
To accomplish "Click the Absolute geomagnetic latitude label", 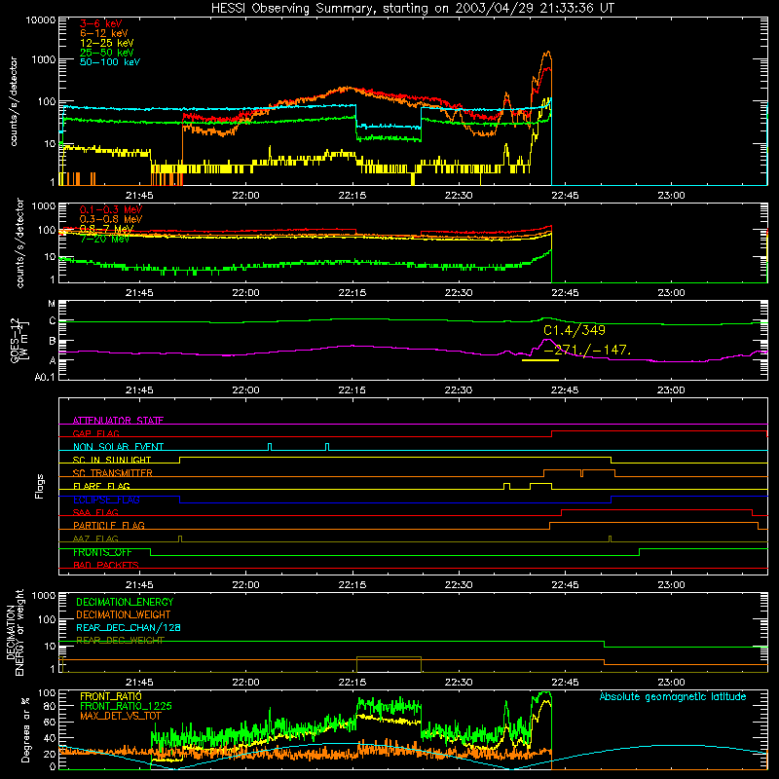I will click(673, 696).
